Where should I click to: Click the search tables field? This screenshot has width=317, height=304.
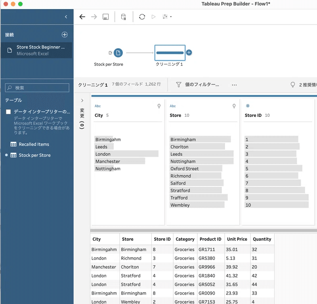pos(37,88)
